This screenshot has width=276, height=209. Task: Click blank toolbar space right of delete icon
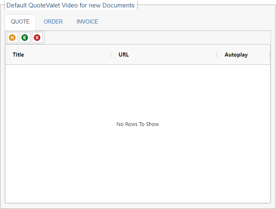[x=157, y=38]
